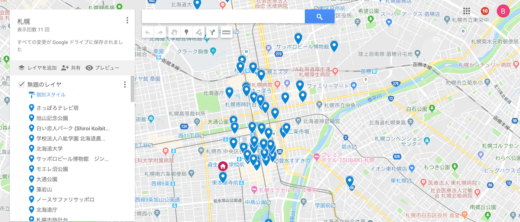The width and height of the screenshot is (520, 222).
Task: Select モエレ沼公園 in the place list
Action: 52,169
